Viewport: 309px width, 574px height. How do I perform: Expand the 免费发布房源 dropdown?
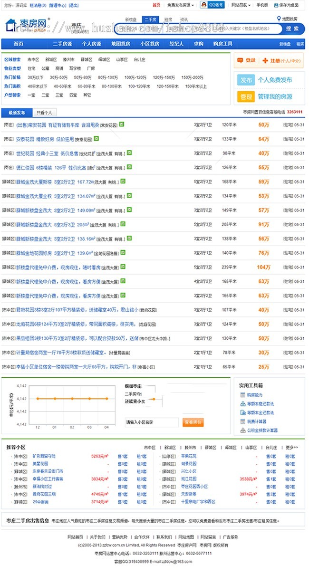tap(180, 5)
